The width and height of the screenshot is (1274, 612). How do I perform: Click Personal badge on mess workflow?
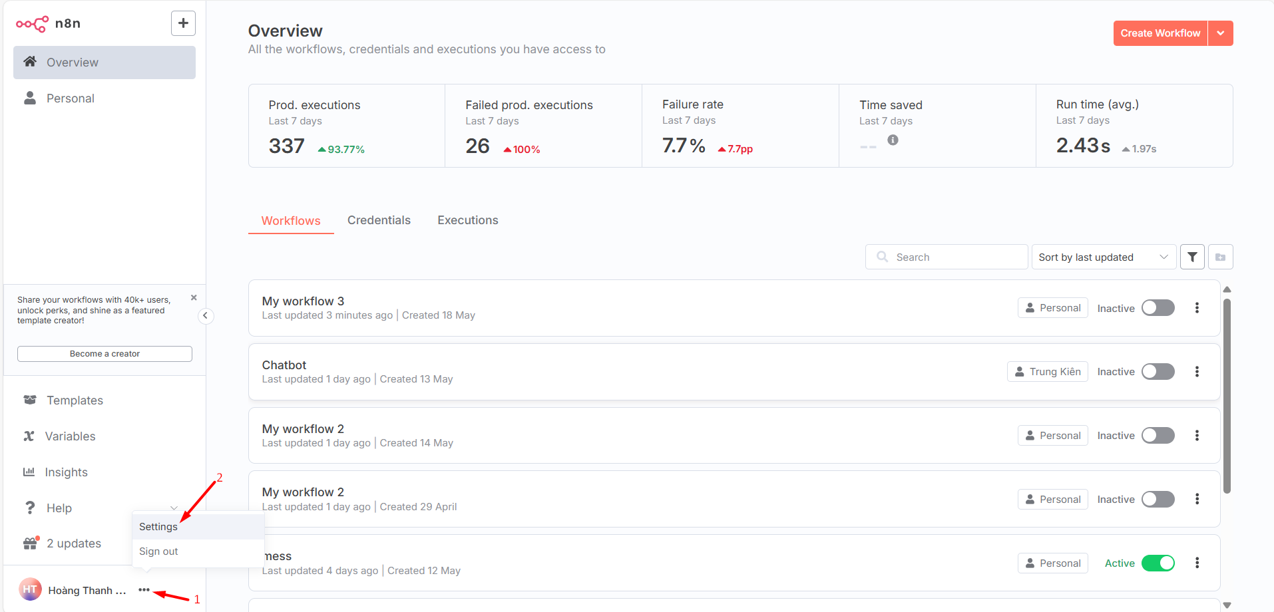[1053, 563]
